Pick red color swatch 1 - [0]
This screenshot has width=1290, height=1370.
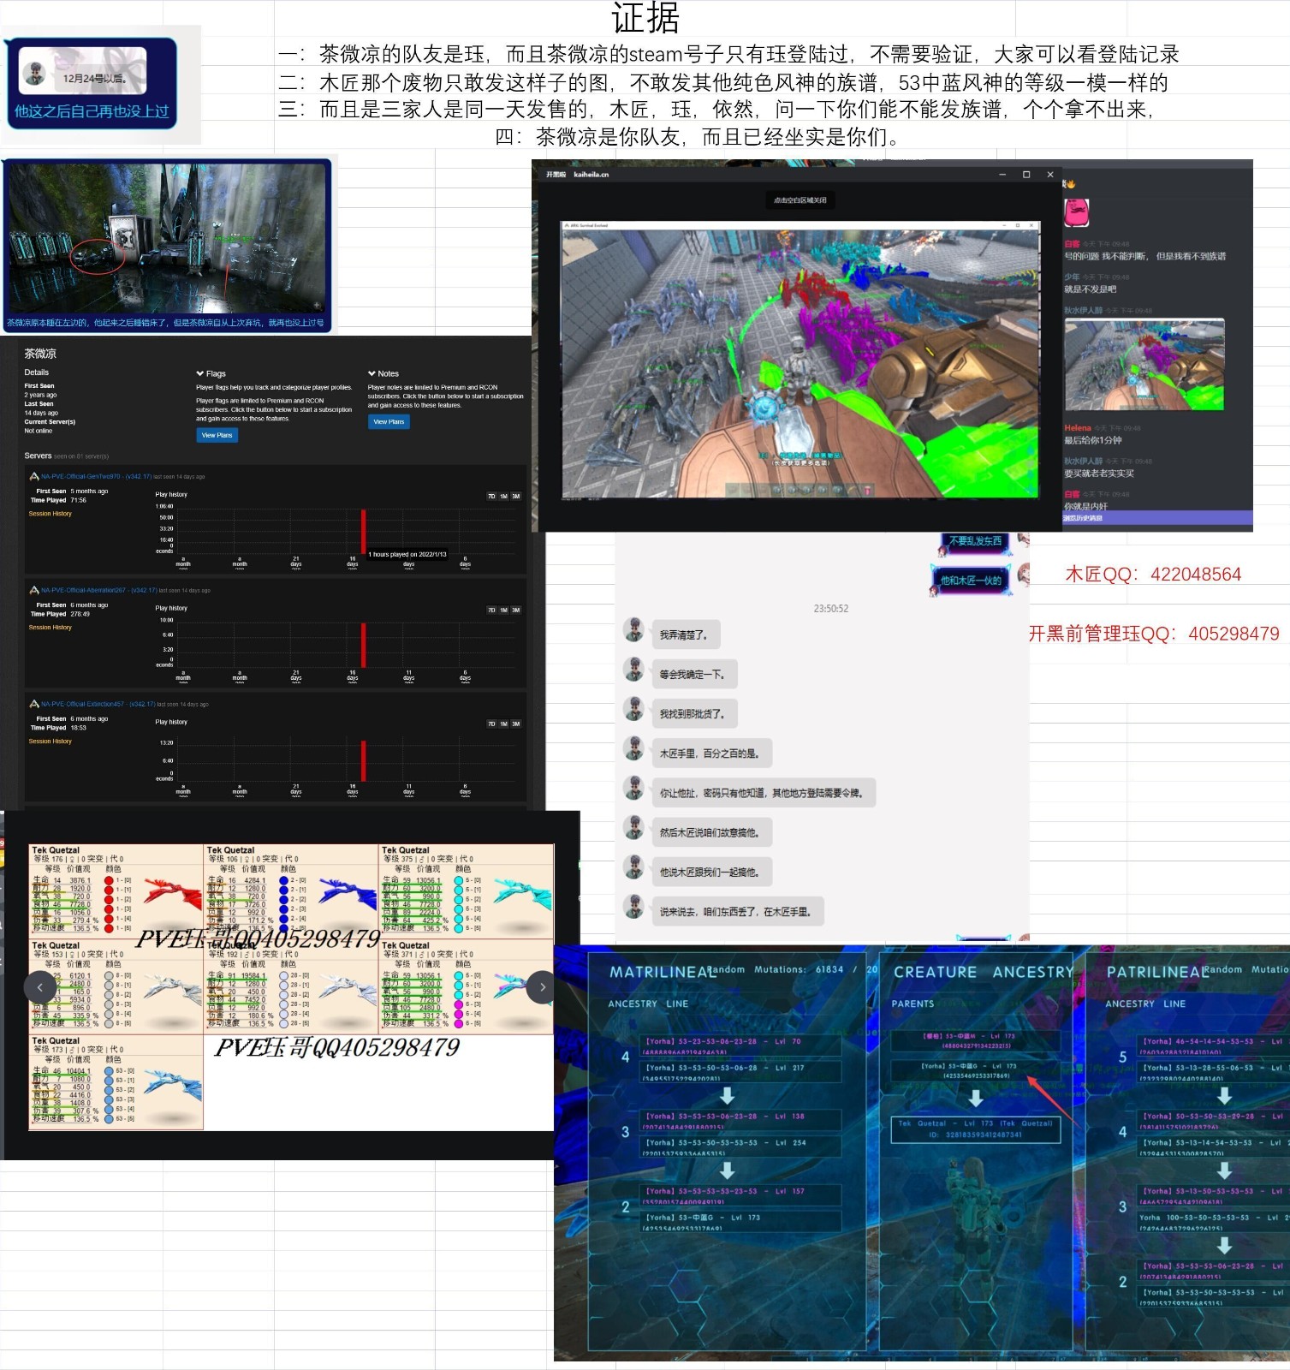pos(109,880)
